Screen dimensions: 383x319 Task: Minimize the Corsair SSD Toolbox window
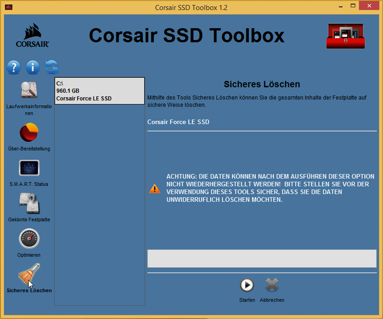[x=341, y=6]
